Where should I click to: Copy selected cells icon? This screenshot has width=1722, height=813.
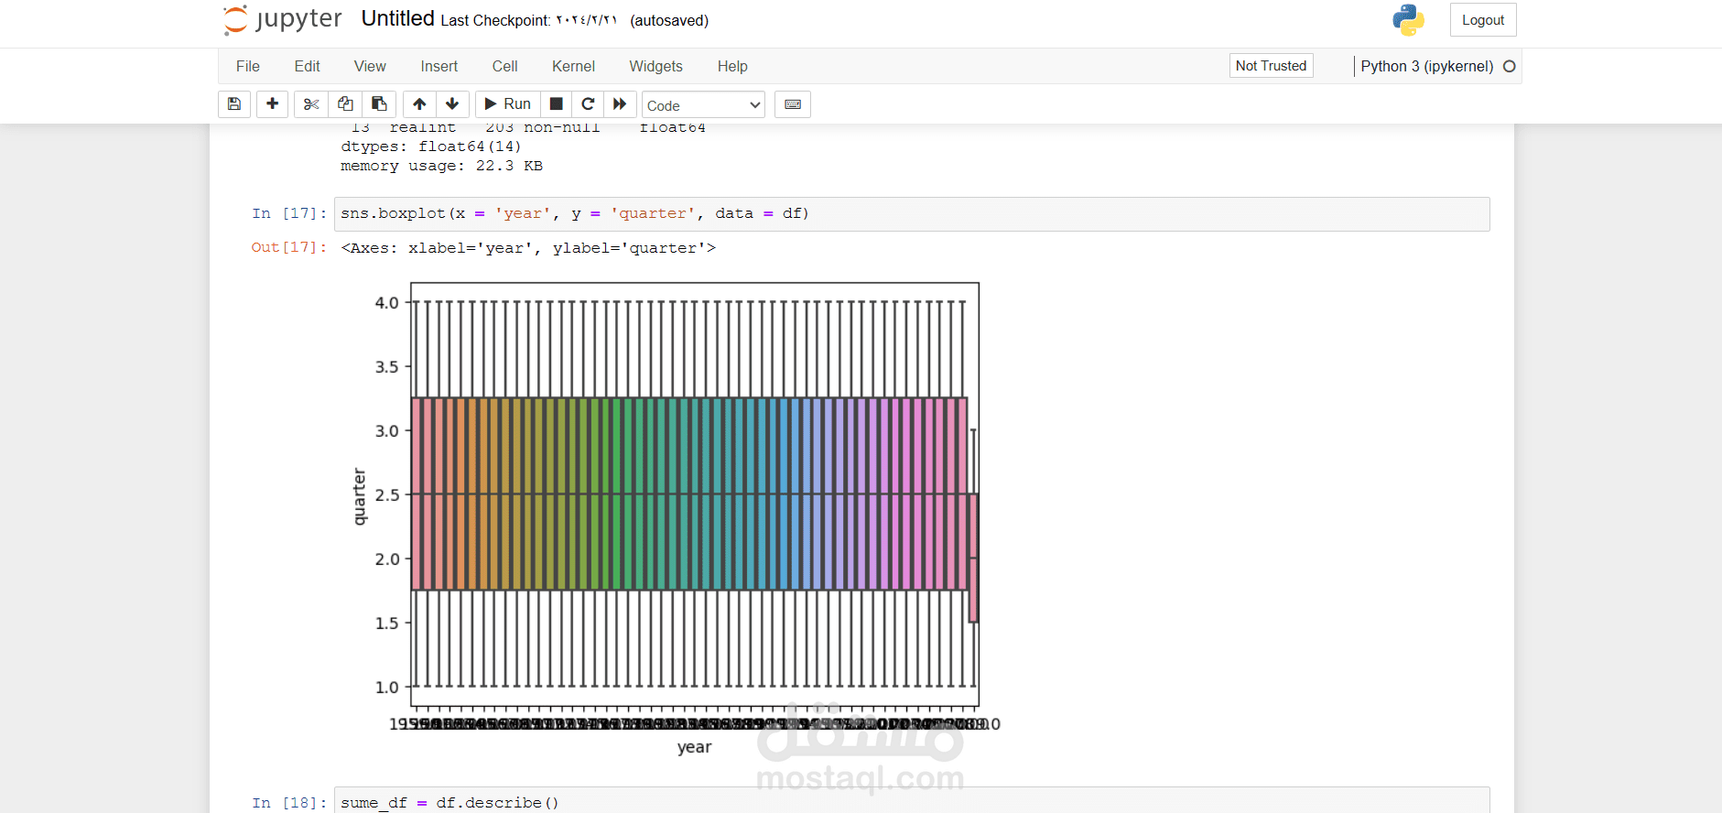click(345, 104)
